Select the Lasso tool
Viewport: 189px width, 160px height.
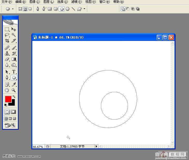pyautogui.click(x=7, y=35)
